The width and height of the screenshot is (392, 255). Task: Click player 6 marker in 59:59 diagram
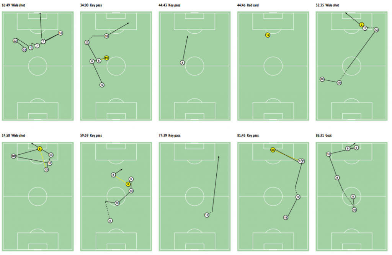pyautogui.click(x=110, y=221)
